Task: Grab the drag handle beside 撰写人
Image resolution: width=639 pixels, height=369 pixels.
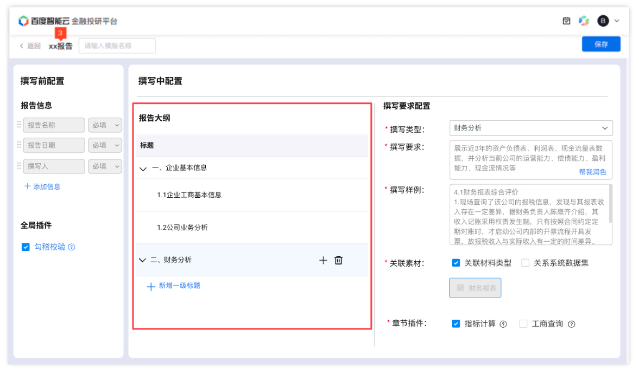Action: click(x=19, y=166)
